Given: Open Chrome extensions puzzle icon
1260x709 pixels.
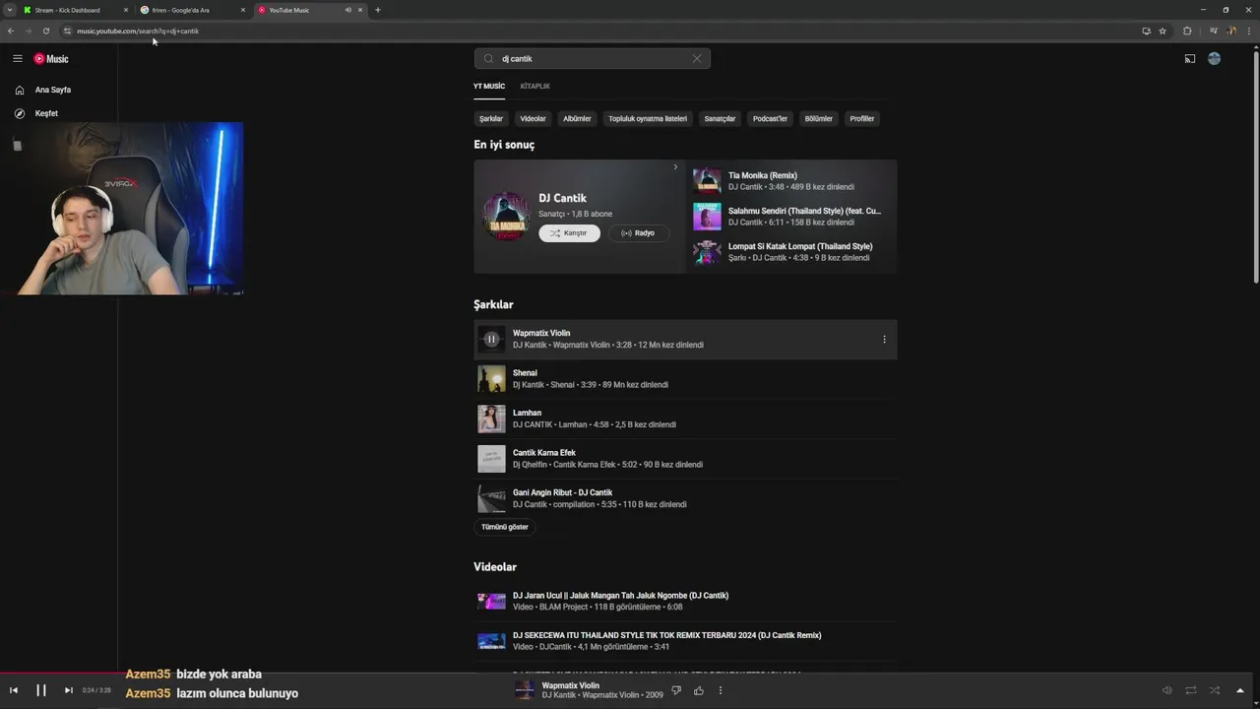Looking at the screenshot, I should (1187, 31).
